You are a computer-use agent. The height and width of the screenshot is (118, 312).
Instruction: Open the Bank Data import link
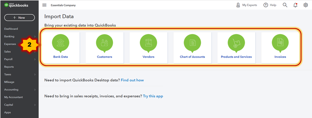[61, 57]
